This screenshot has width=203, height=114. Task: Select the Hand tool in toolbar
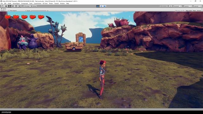[3, 6]
